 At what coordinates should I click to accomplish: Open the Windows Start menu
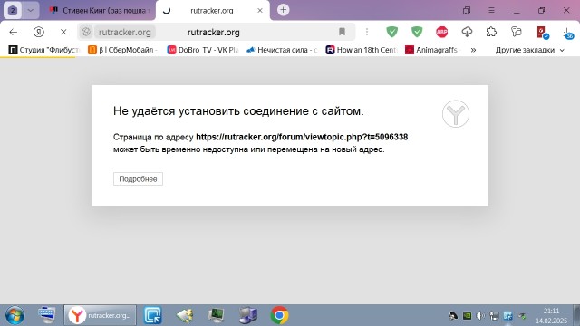[x=14, y=315]
